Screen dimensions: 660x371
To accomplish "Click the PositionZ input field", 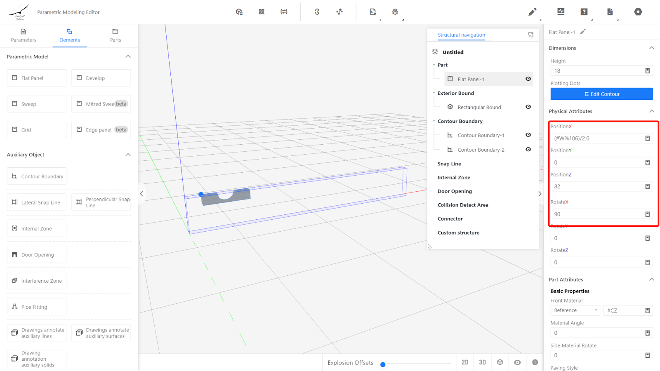I will pyautogui.click(x=597, y=186).
